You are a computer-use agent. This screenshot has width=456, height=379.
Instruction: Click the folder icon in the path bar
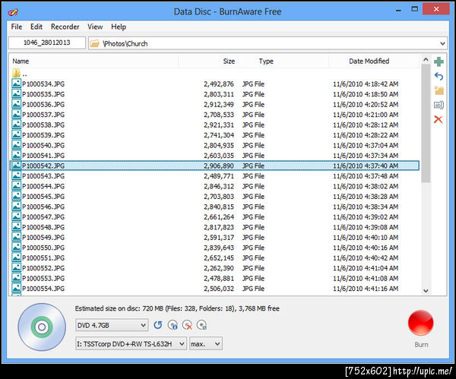pos(94,43)
